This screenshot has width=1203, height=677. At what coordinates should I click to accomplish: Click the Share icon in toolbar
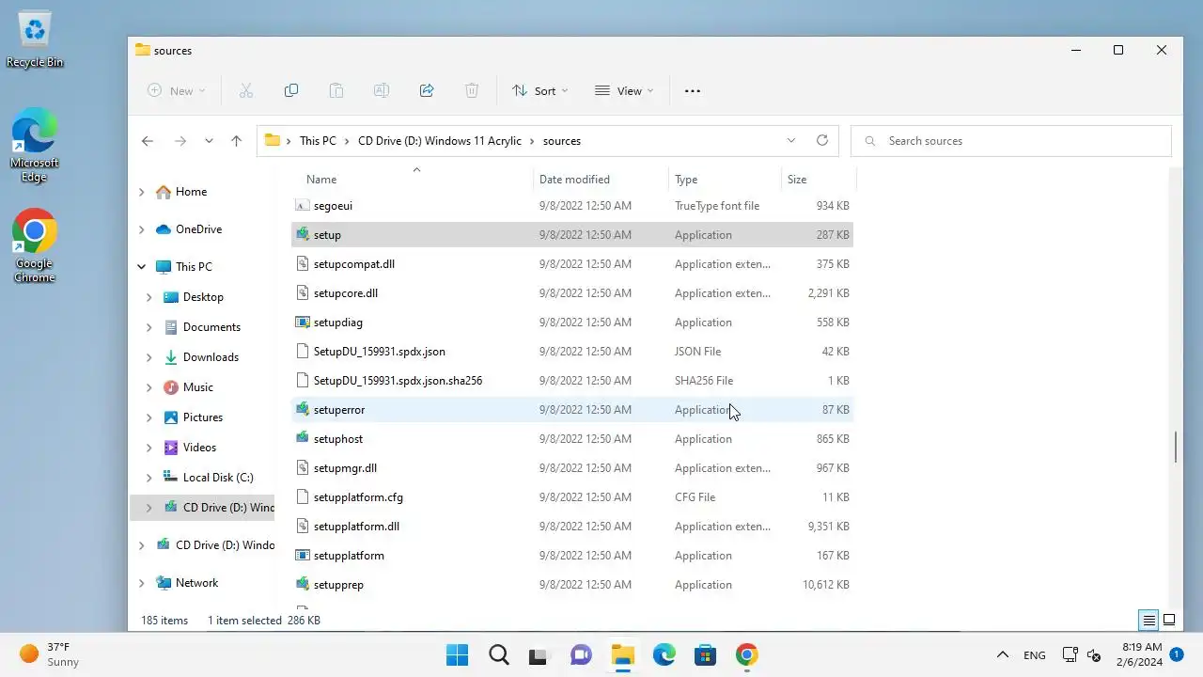(427, 91)
